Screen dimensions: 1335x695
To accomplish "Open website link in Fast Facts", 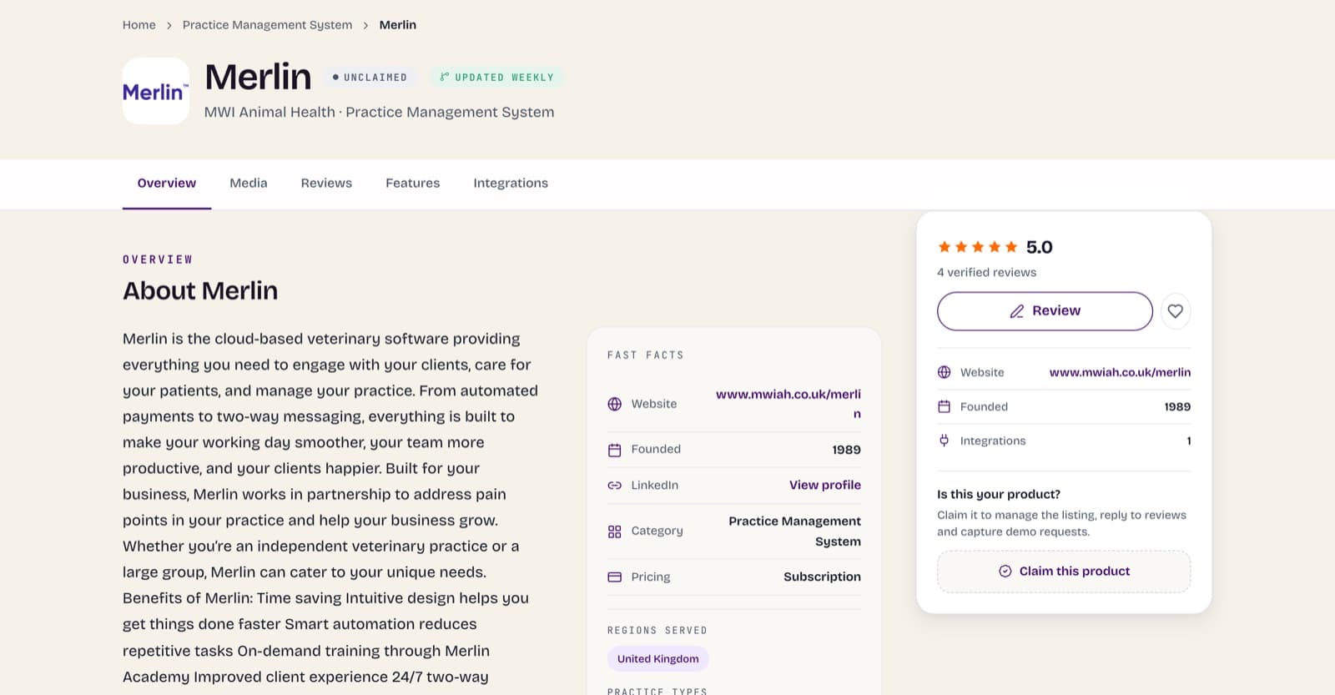I will (788, 404).
